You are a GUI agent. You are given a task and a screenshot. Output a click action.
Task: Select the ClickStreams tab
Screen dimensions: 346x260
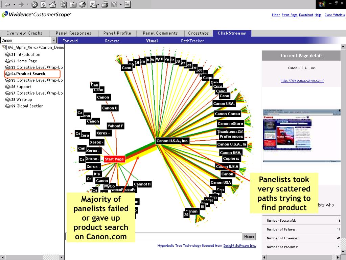(x=232, y=33)
